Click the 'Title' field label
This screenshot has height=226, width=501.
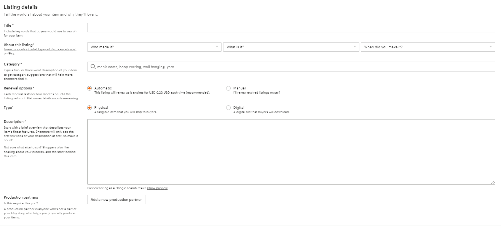(x=8, y=25)
